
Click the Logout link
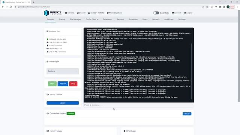tap(188, 13)
